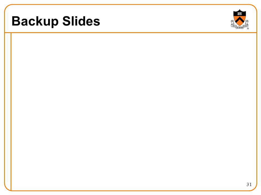261x195 pixels.
Task: Select the rounded bottom-left corner of the border
Action: 7,188
